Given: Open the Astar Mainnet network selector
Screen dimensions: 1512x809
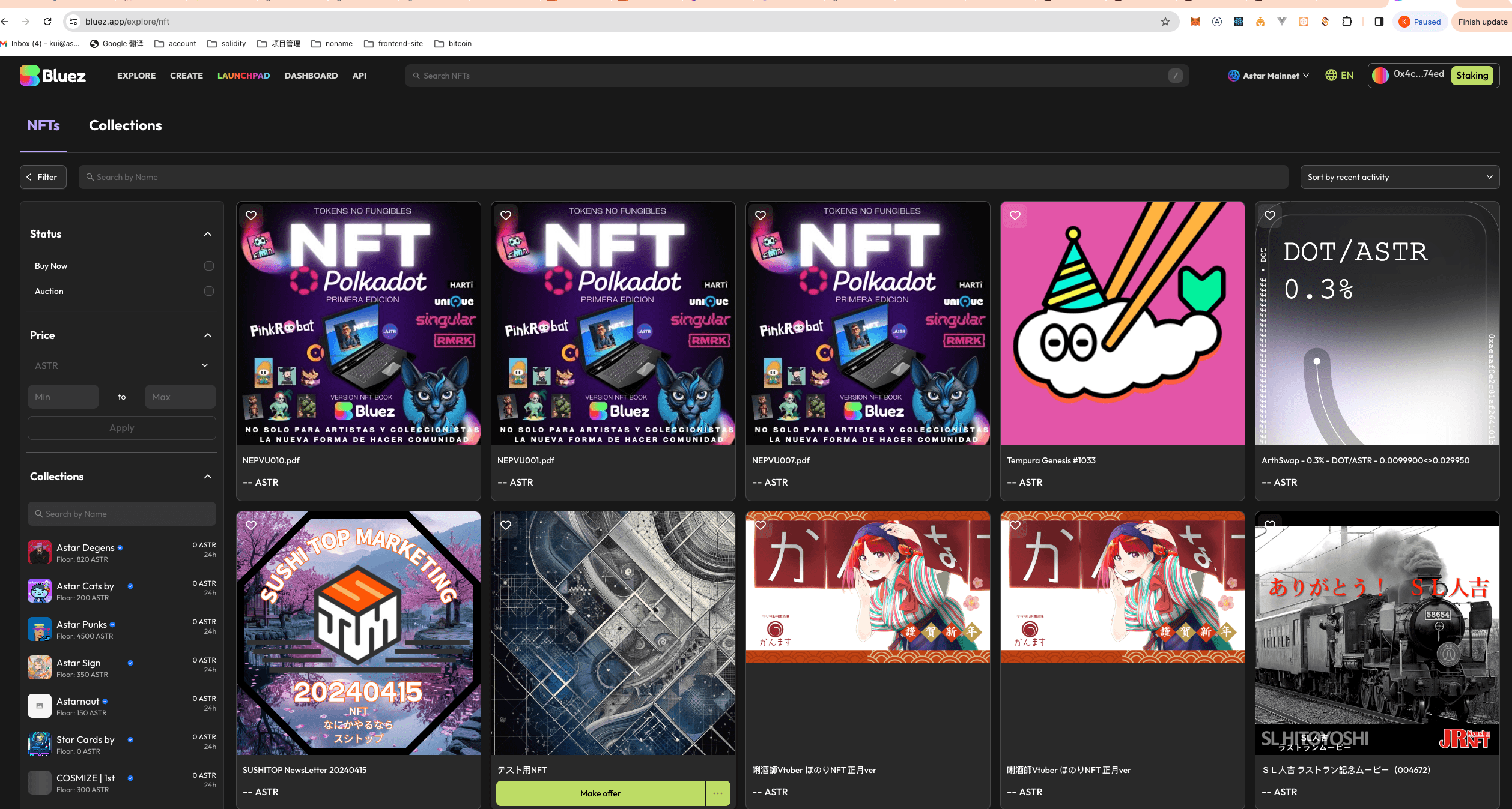Looking at the screenshot, I should tap(1269, 76).
